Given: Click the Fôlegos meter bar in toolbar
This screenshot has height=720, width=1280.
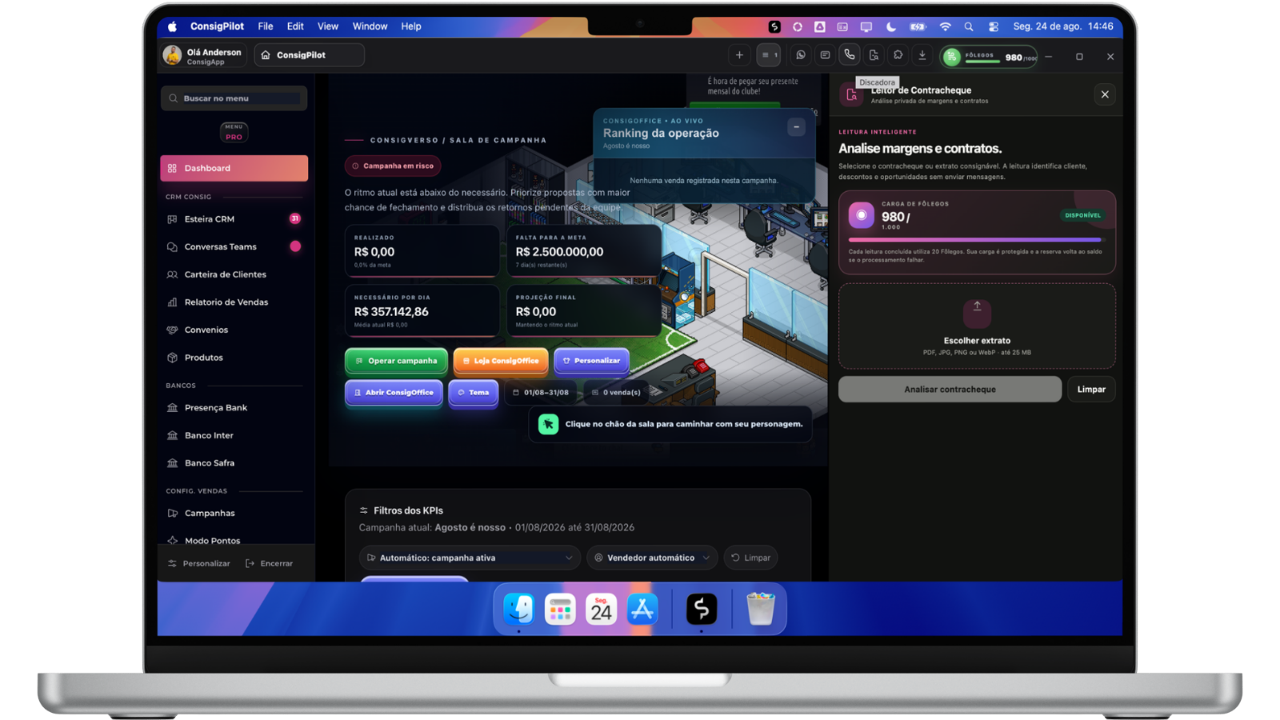Looking at the screenshot, I should [982, 61].
